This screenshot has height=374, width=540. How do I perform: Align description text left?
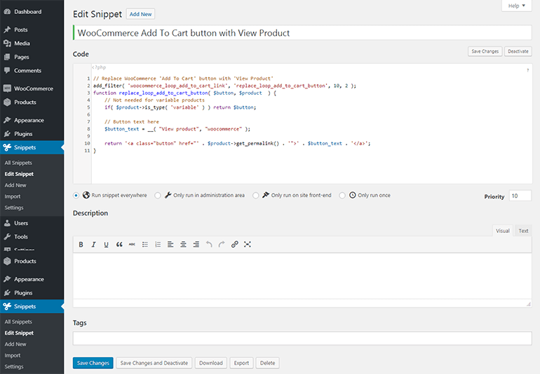tap(170, 244)
